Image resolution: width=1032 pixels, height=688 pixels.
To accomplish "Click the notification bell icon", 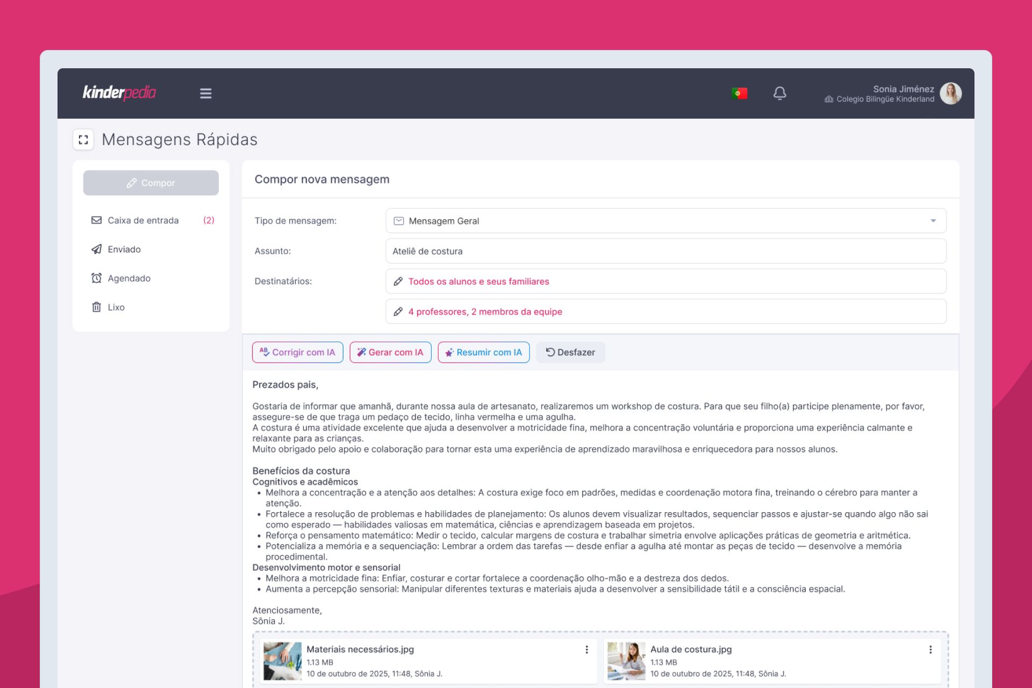I will (779, 94).
